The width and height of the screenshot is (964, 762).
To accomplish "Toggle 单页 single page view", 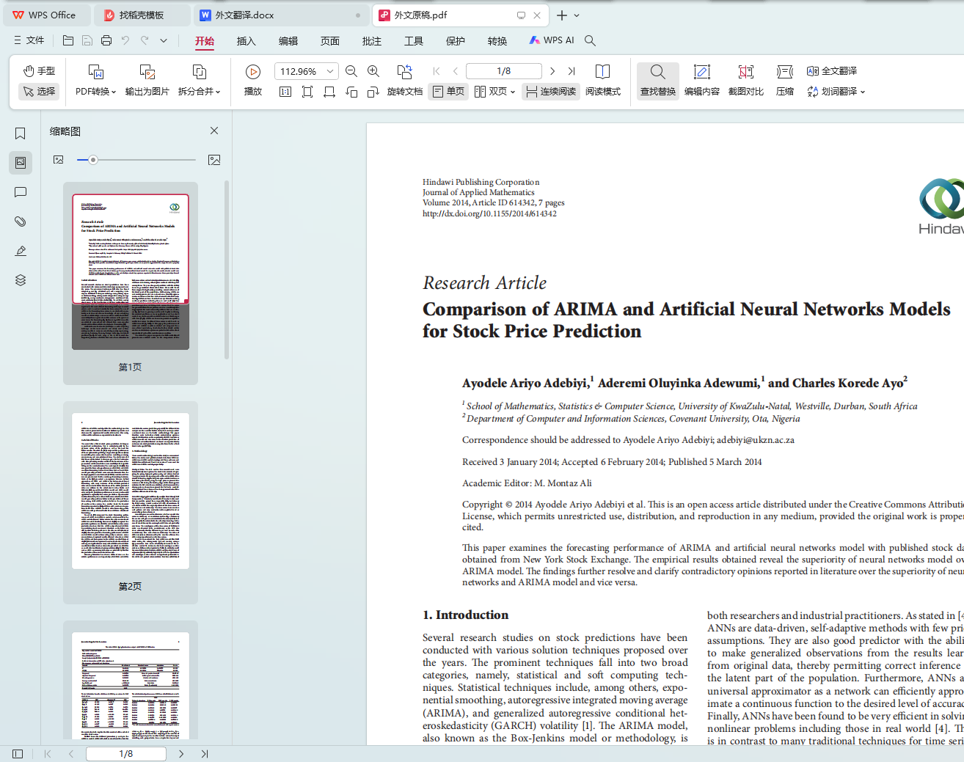I will [448, 92].
